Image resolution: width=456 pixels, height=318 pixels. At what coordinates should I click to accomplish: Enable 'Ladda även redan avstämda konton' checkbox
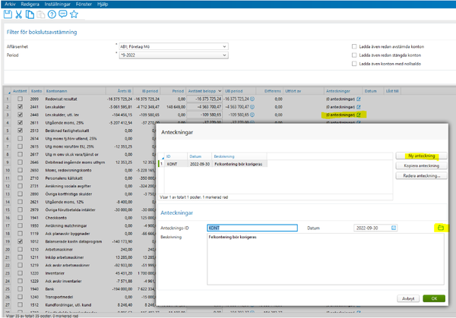tap(355, 46)
